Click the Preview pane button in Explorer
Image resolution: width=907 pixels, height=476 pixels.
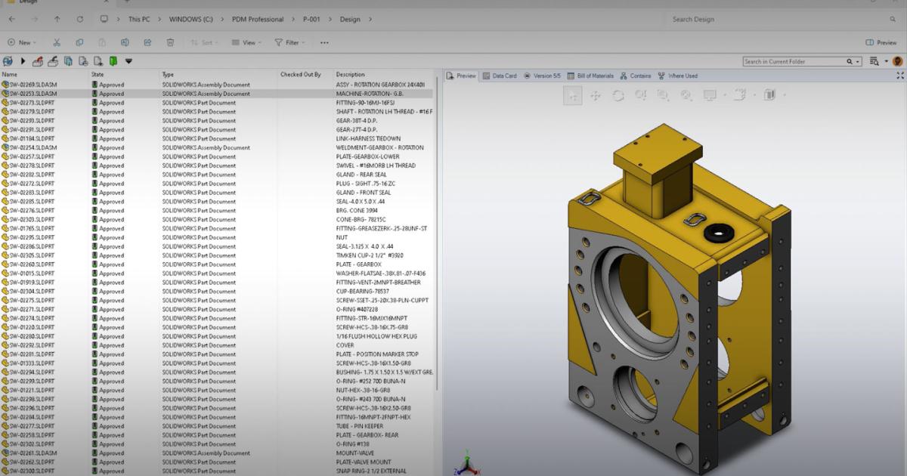tap(881, 42)
